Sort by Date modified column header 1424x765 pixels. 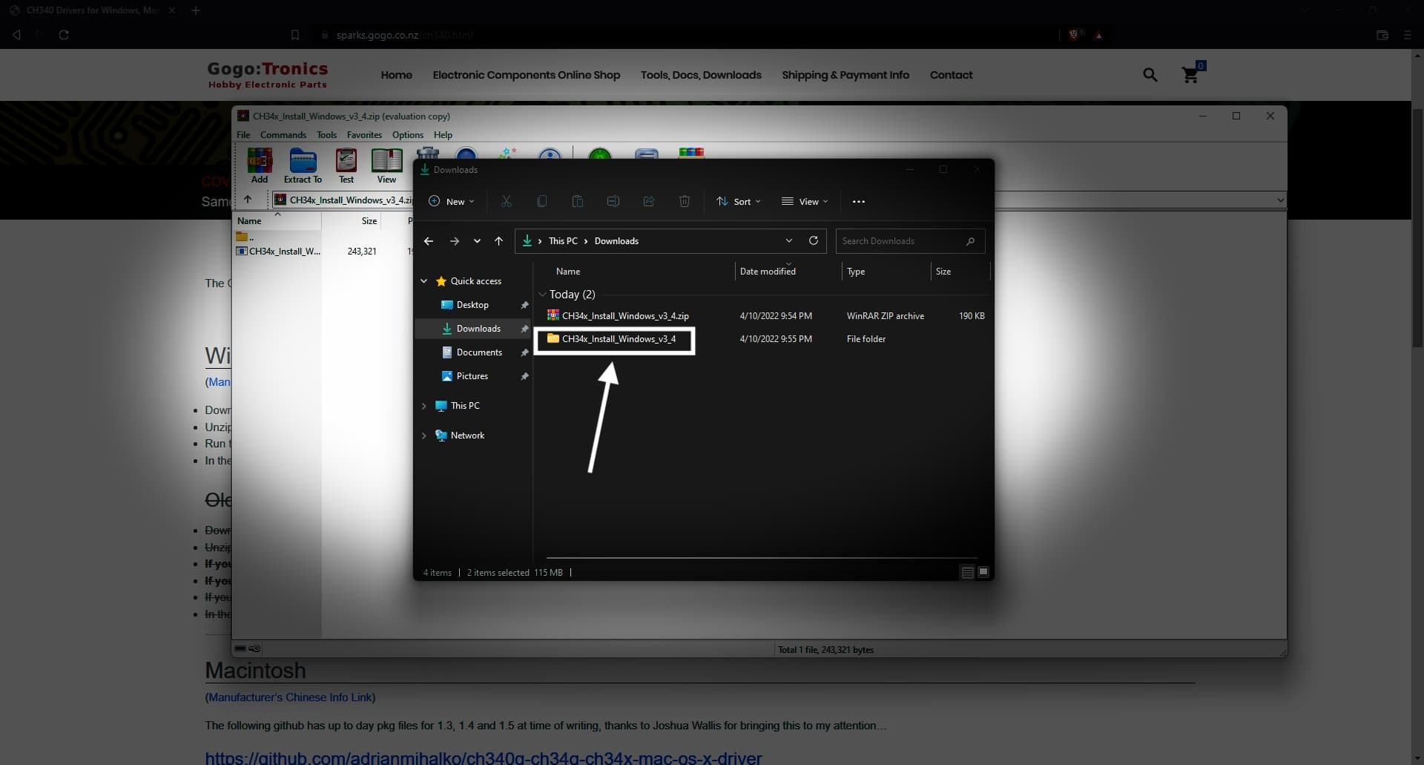click(x=768, y=272)
